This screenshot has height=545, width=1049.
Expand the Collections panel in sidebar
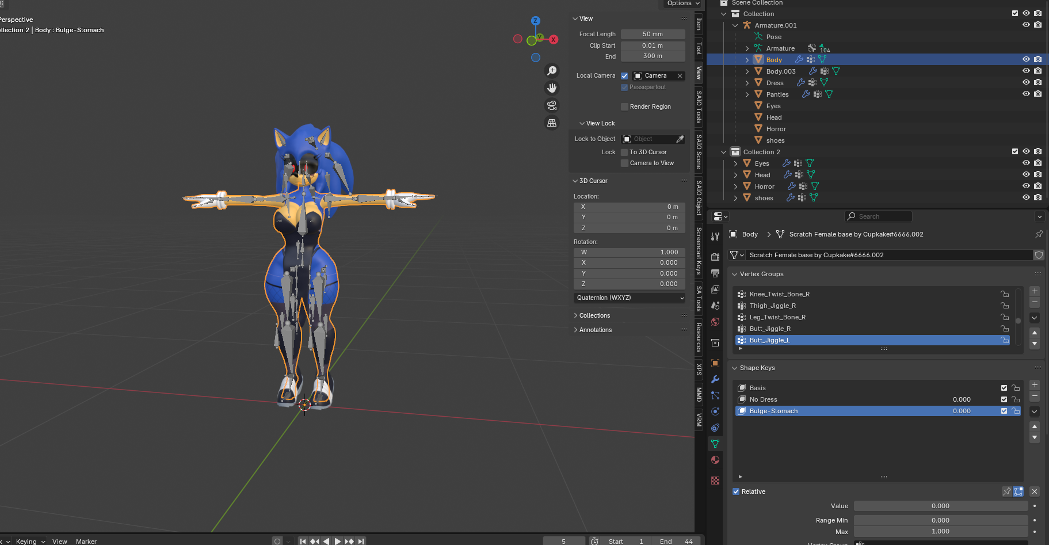tap(575, 315)
